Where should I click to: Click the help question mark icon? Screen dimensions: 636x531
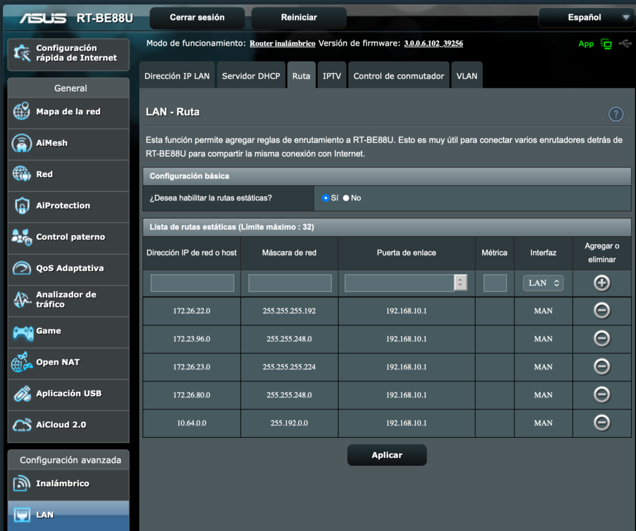click(616, 114)
